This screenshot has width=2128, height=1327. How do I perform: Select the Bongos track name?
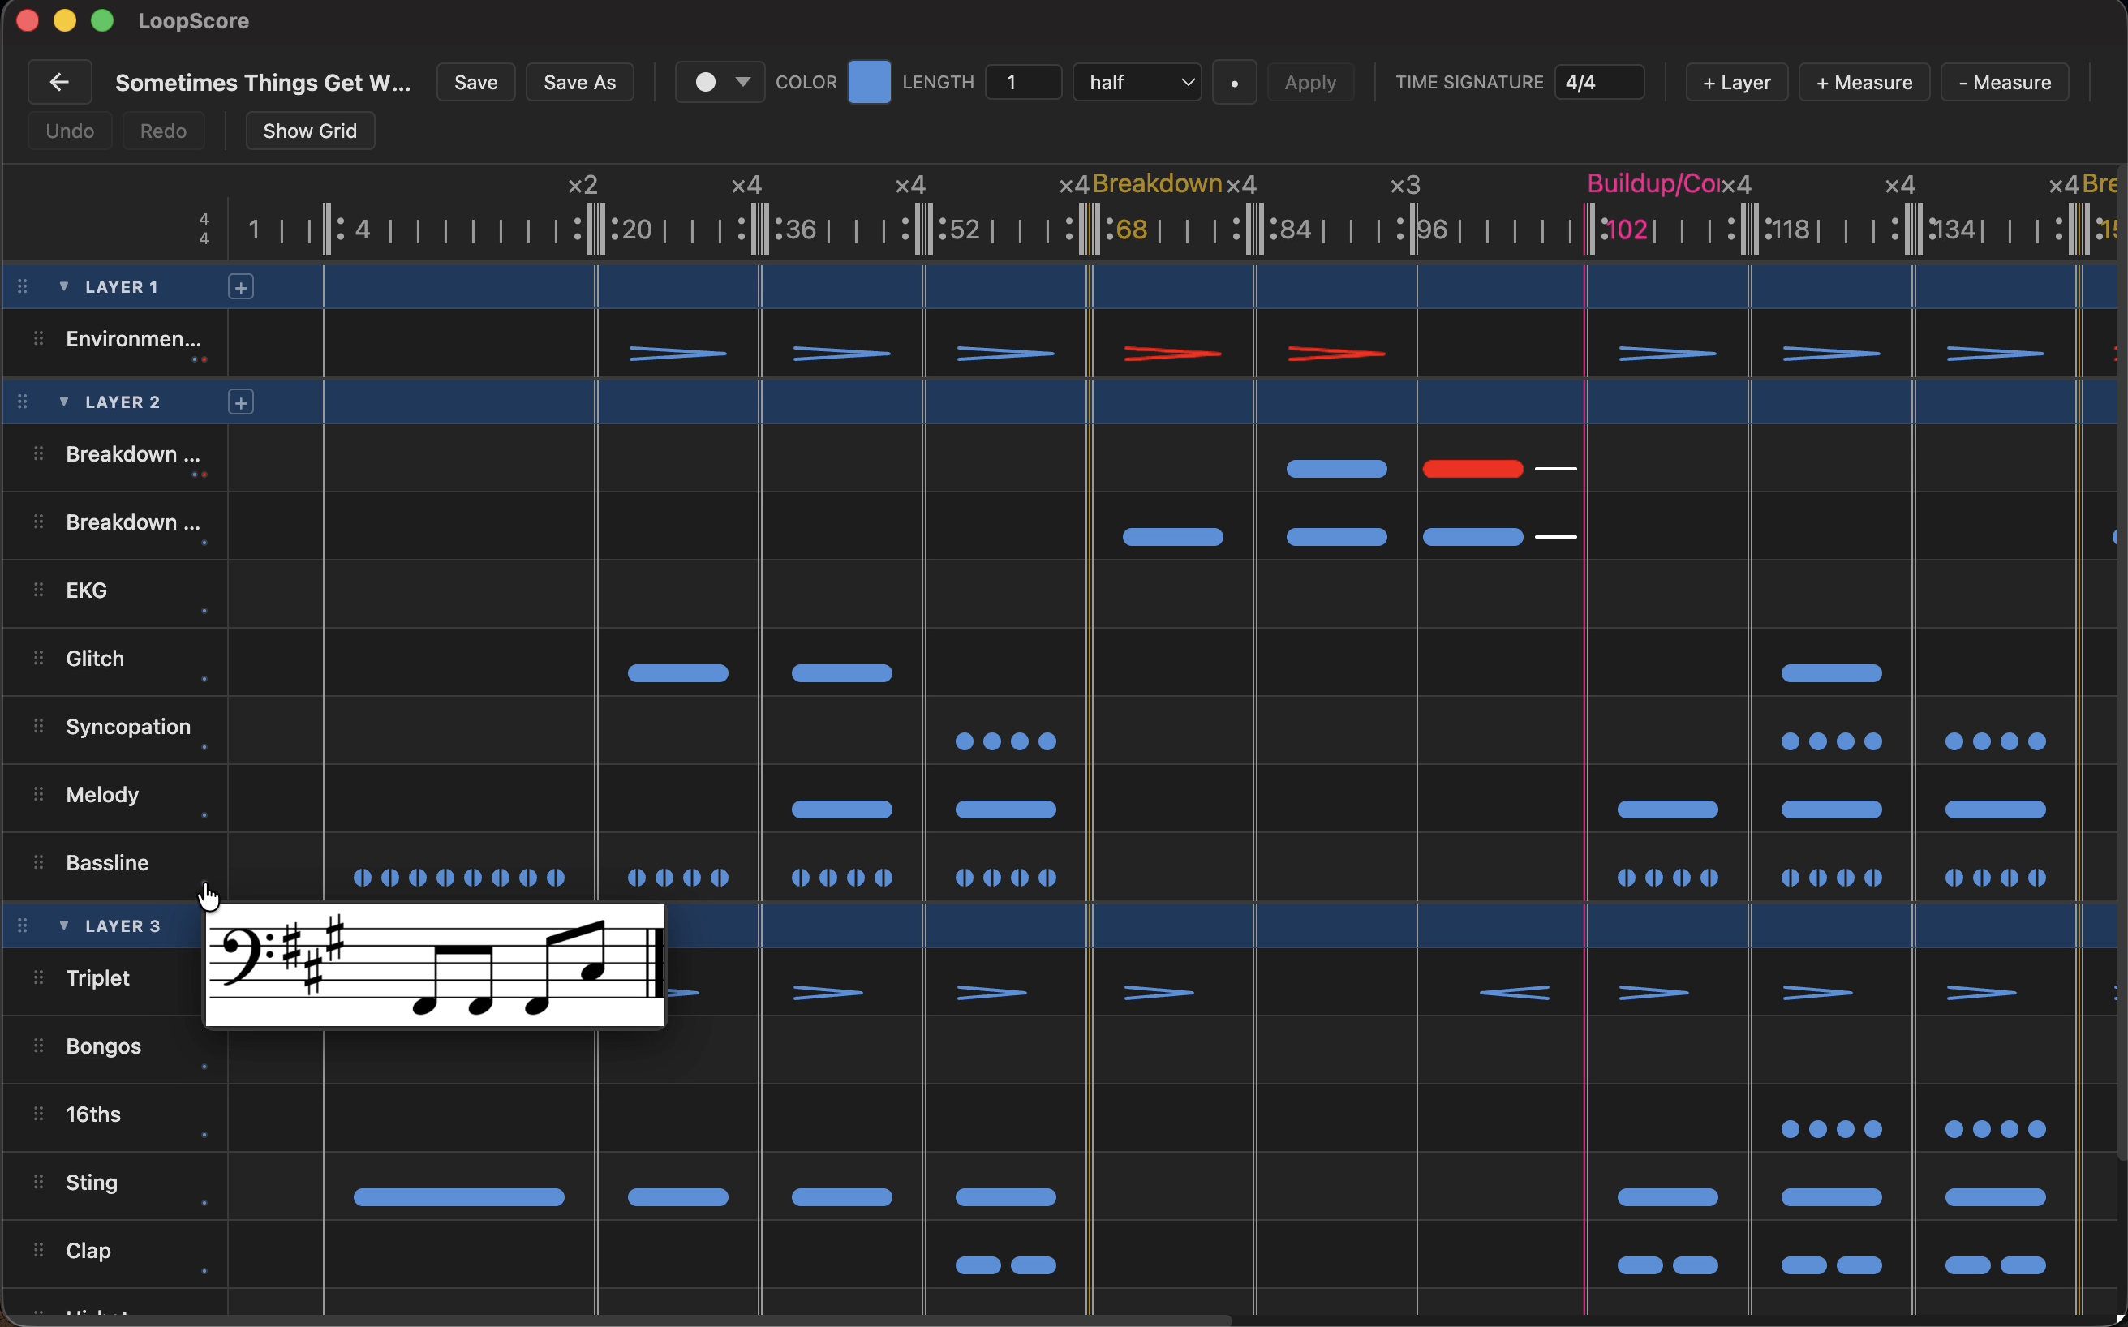[104, 1046]
